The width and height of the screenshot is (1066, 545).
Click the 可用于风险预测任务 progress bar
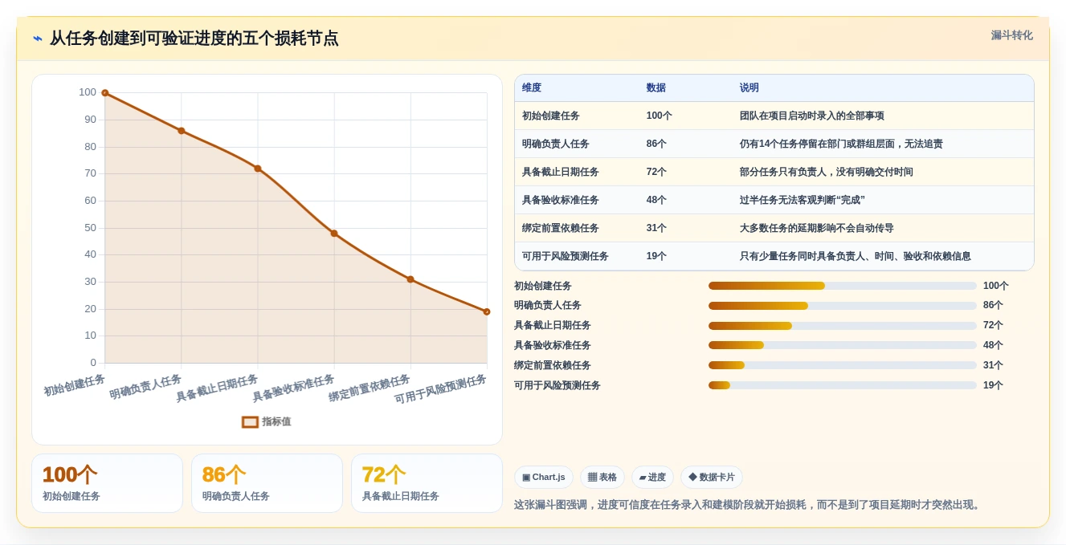coord(843,385)
